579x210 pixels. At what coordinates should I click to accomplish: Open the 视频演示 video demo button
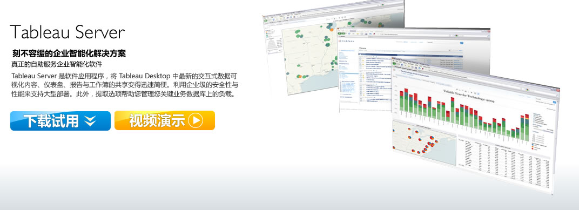pos(165,120)
